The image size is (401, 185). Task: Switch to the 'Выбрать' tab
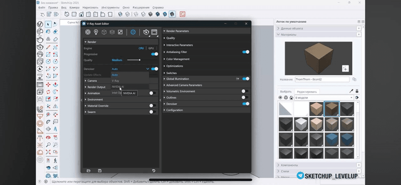(286, 92)
